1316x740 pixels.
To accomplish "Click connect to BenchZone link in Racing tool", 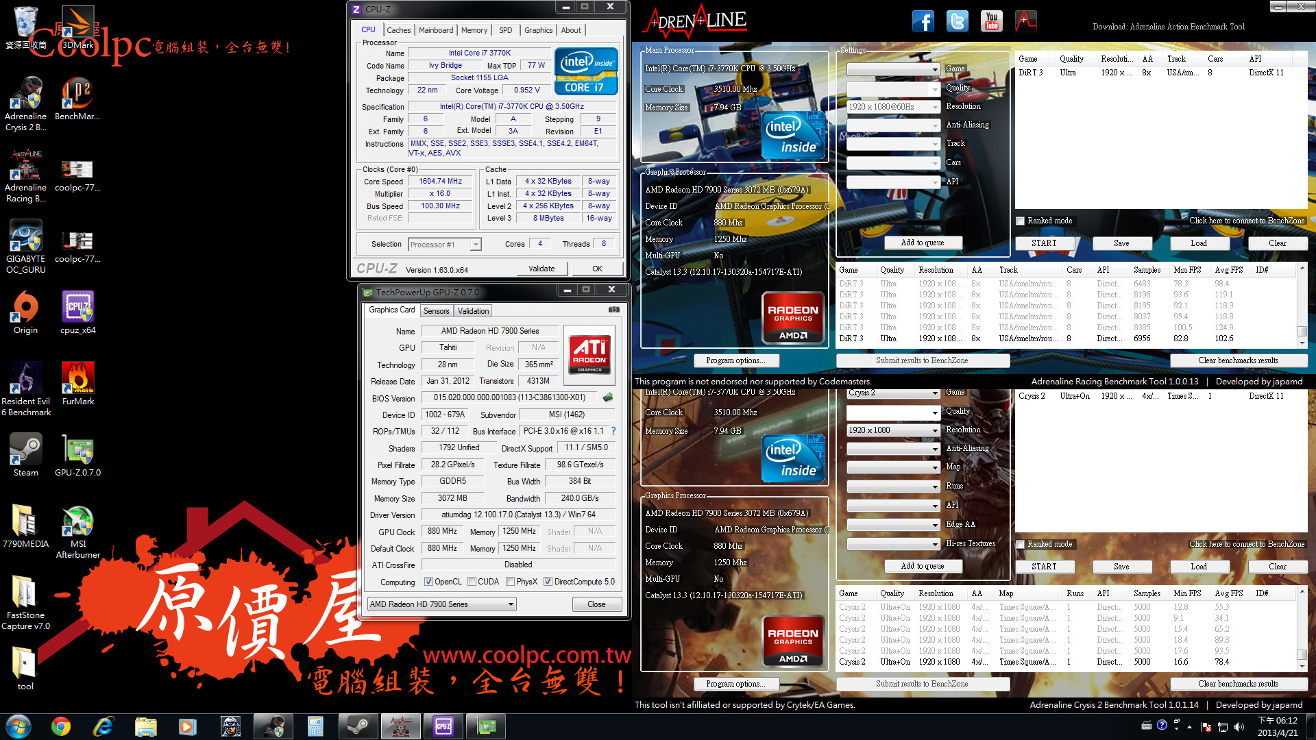I will pyautogui.click(x=1246, y=221).
